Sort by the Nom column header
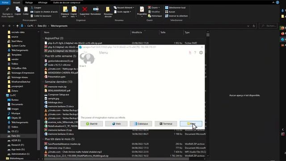Image resolution: width=286 pixels, height=161 pixels. click(x=46, y=32)
